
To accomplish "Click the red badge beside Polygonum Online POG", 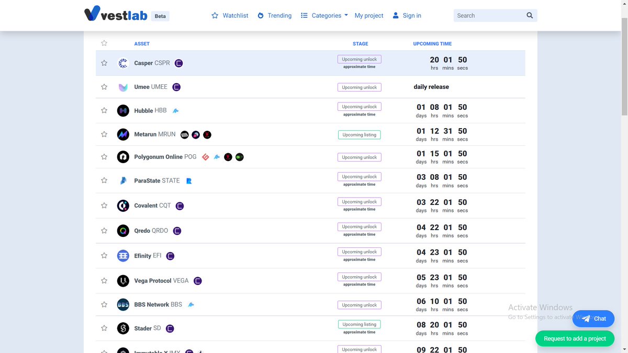I will [x=206, y=157].
